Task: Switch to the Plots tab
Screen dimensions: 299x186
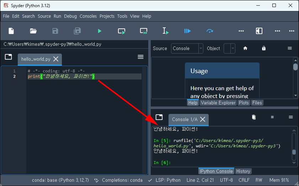Action: pos(244,103)
